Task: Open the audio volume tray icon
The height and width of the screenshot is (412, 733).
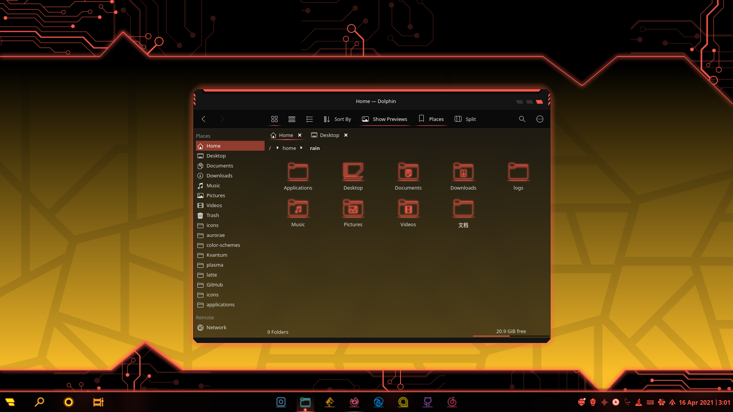Action: click(604, 402)
